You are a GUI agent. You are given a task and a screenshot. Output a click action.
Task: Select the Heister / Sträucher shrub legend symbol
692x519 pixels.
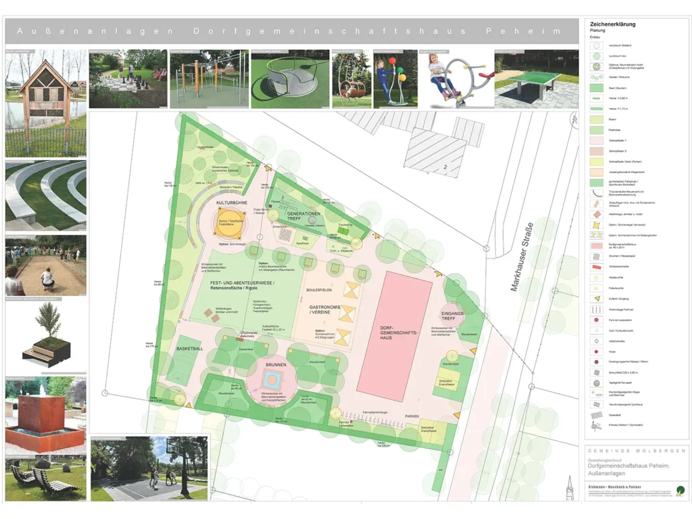point(596,77)
